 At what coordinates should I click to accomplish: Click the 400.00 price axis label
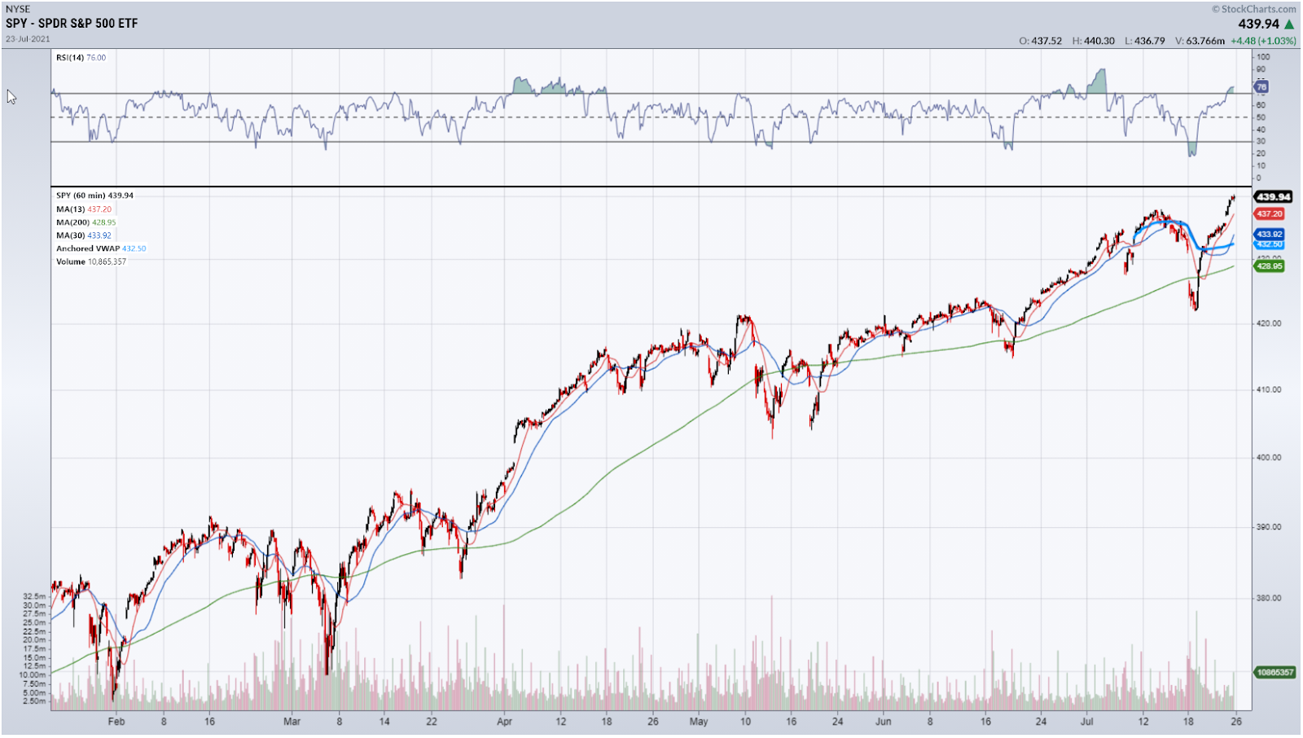[x=1269, y=457]
